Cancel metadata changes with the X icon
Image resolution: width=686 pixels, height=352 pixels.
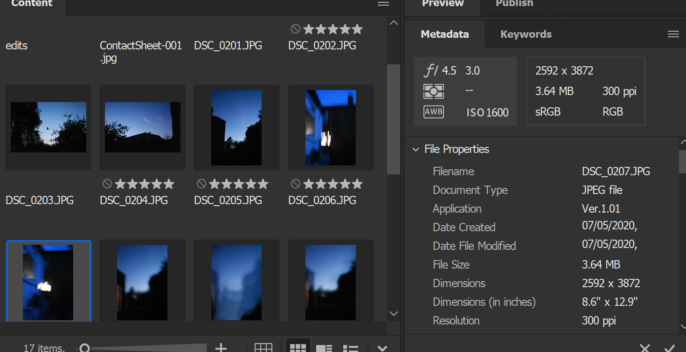644,347
